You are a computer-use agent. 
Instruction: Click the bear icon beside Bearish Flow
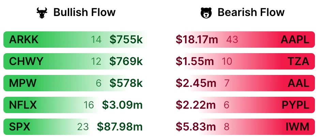pyautogui.click(x=206, y=13)
